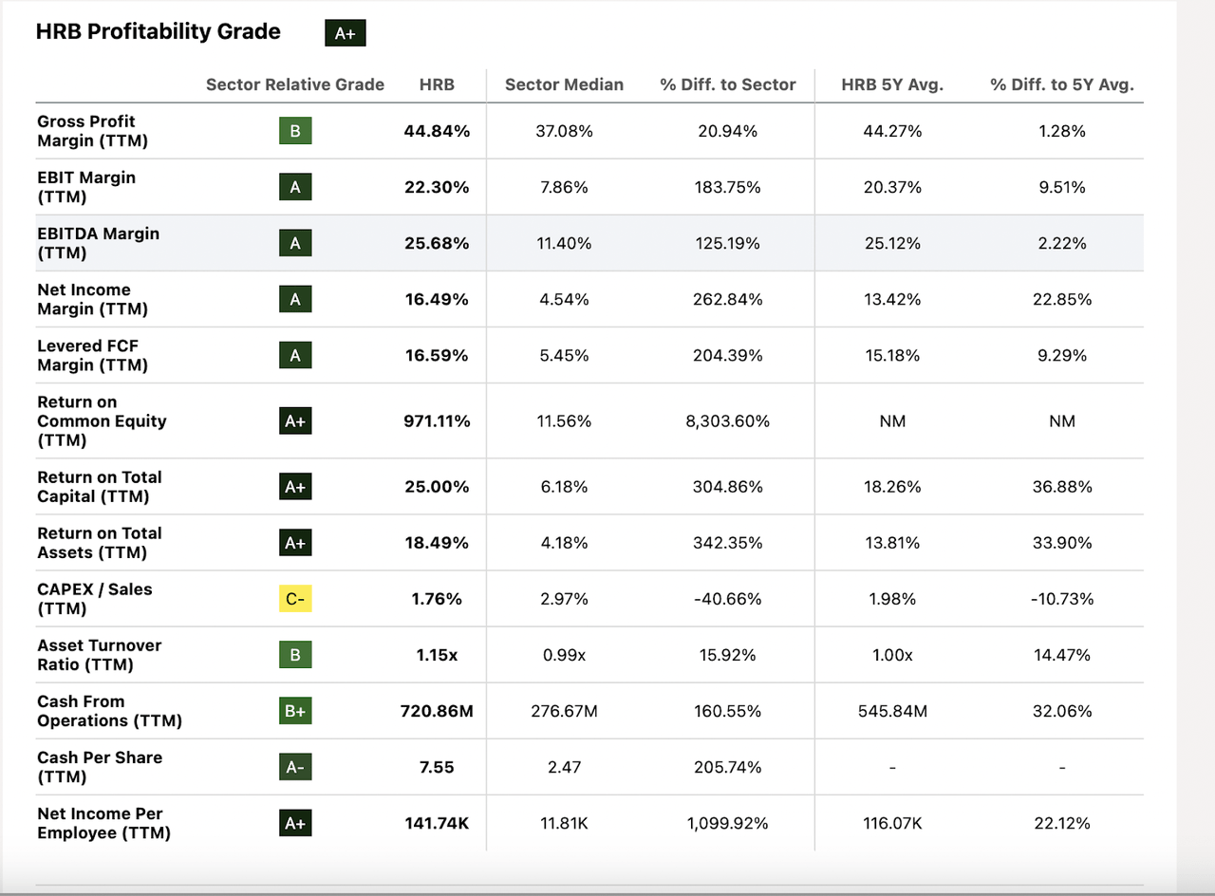Select the 141.74K net income per employee value
Screen dimensions: 1215x896
click(437, 822)
